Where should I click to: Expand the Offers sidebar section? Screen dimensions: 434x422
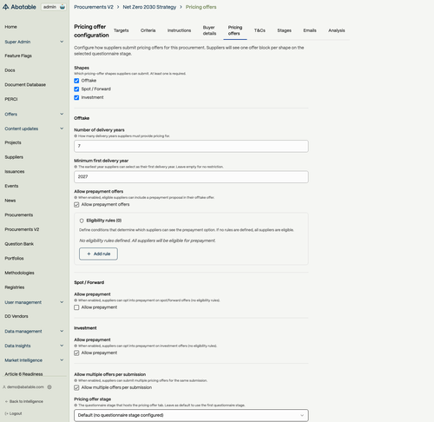(34, 114)
